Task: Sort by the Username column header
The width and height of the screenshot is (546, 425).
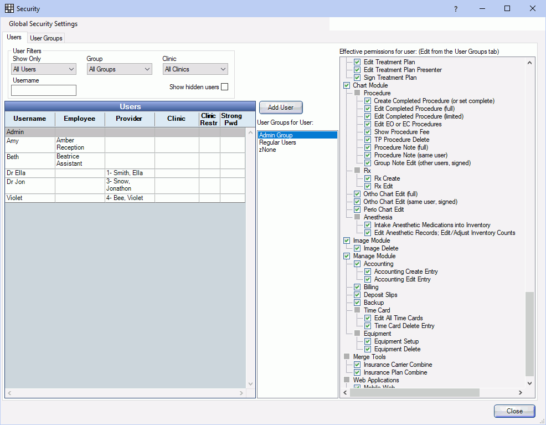Action: (30, 119)
